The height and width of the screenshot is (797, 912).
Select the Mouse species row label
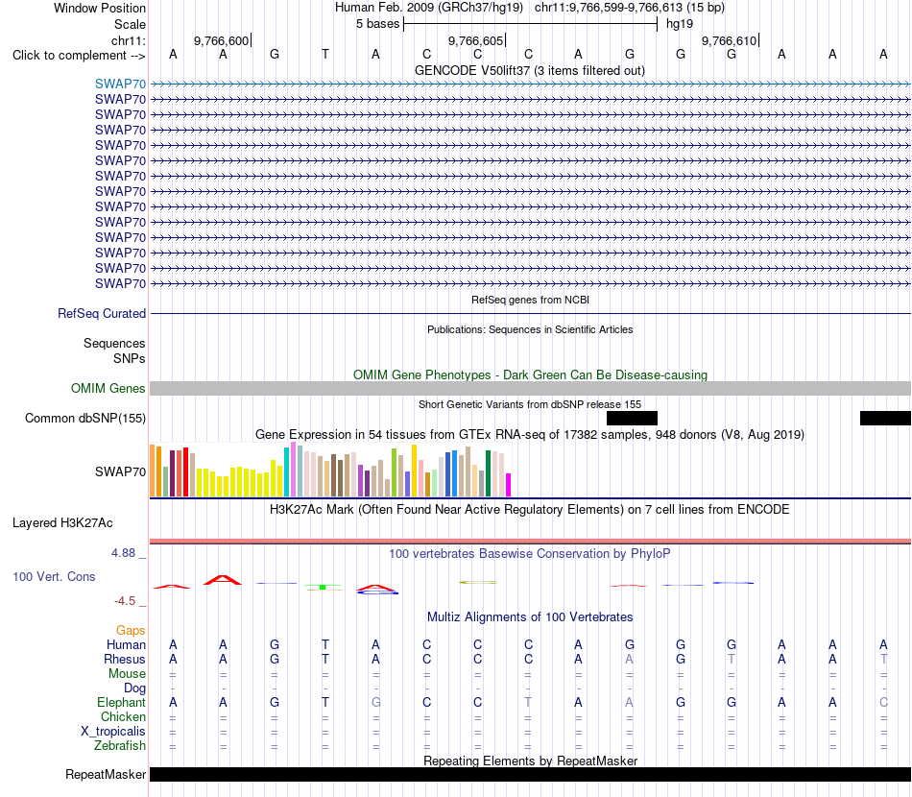pos(127,674)
